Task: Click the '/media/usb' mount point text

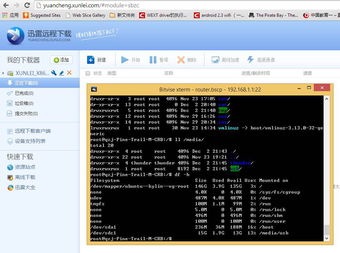Action: (x=274, y=233)
